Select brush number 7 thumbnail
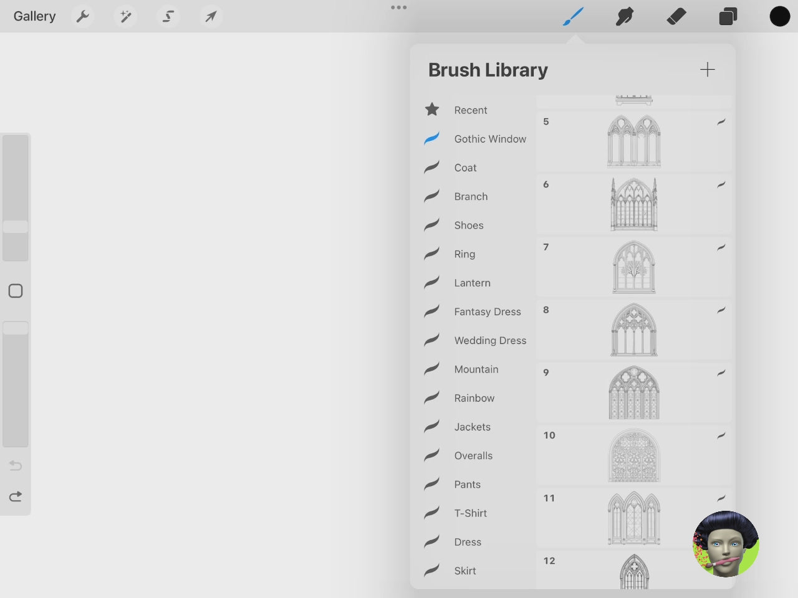 pos(633,267)
